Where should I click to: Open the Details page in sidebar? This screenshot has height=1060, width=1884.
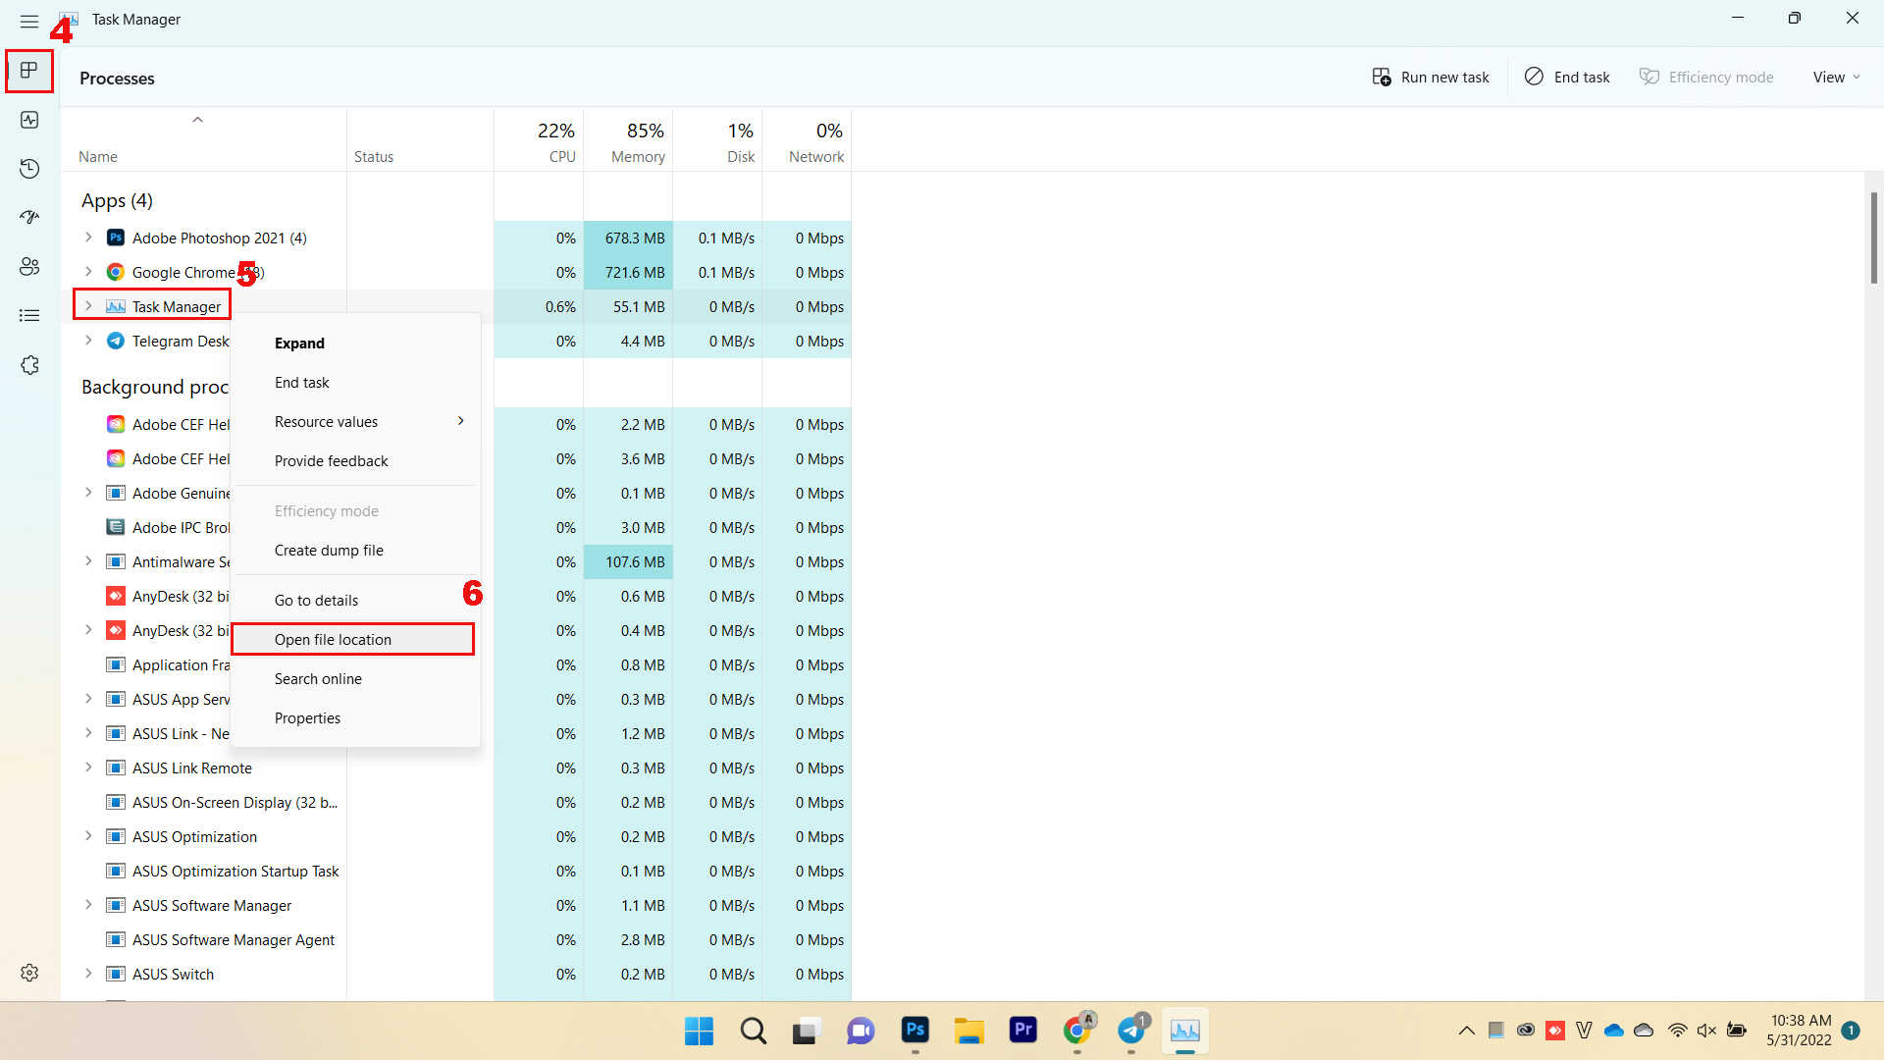tap(29, 316)
